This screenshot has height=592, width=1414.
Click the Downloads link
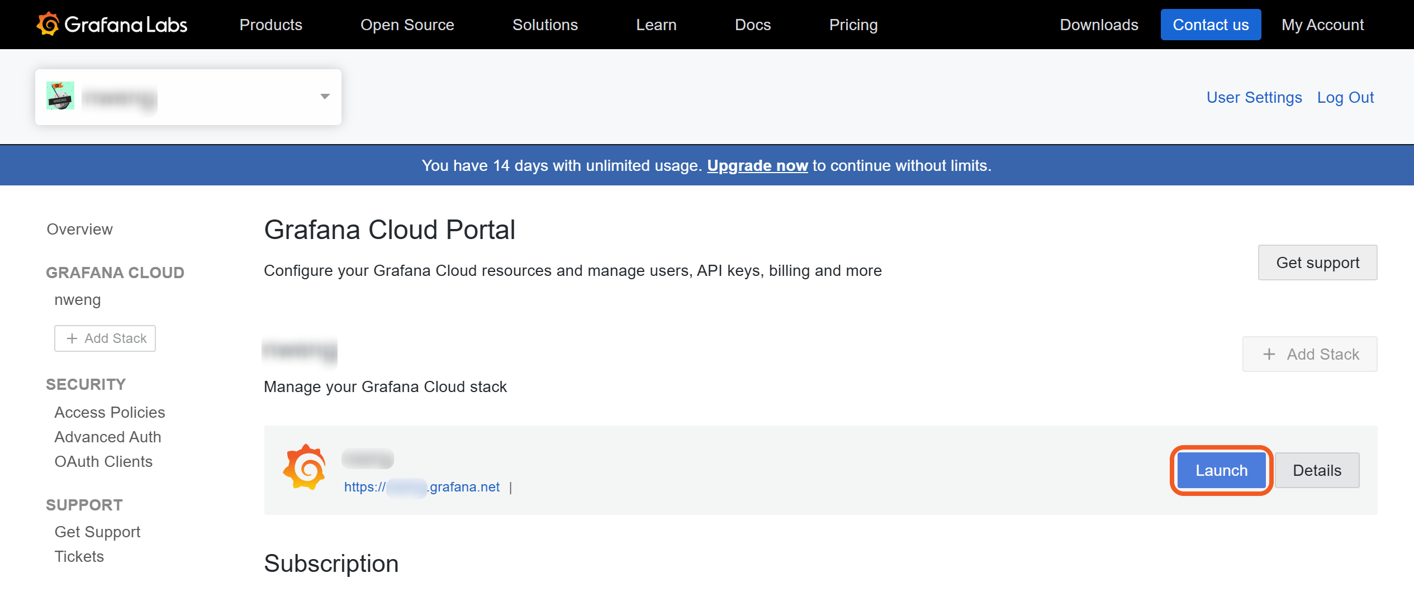[1099, 25]
